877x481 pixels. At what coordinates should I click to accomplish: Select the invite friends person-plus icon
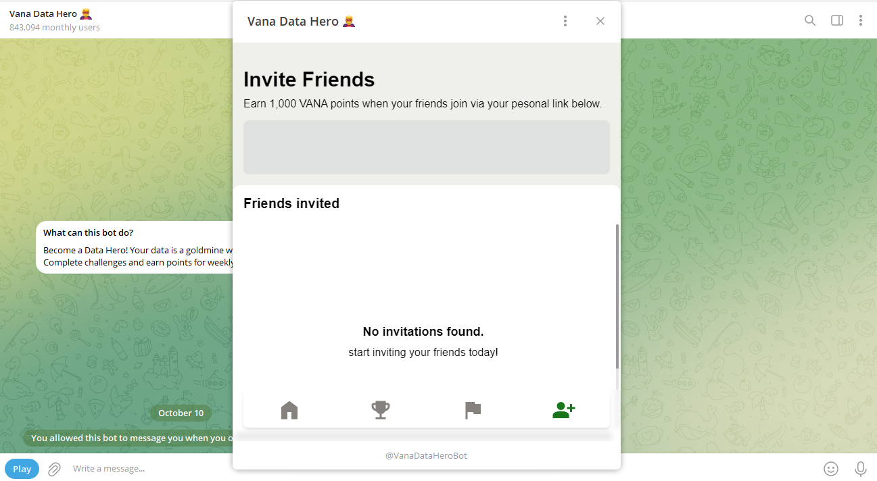(x=563, y=410)
